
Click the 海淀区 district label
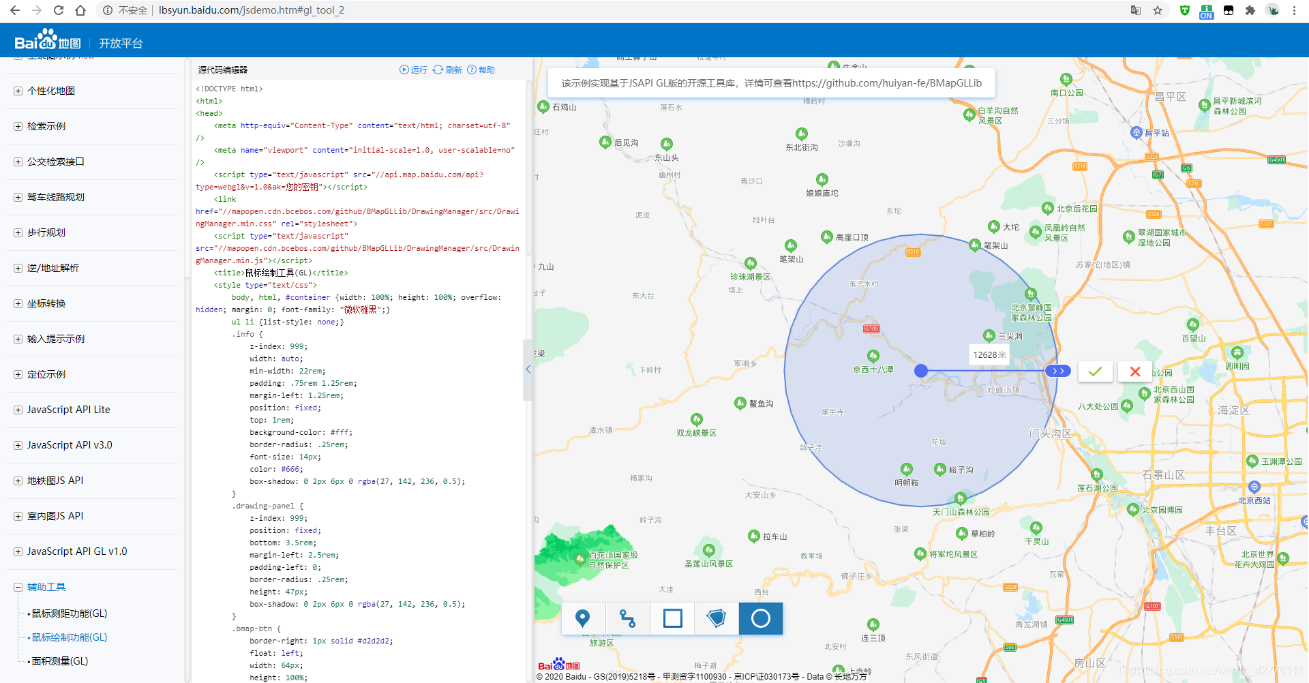(x=1234, y=410)
